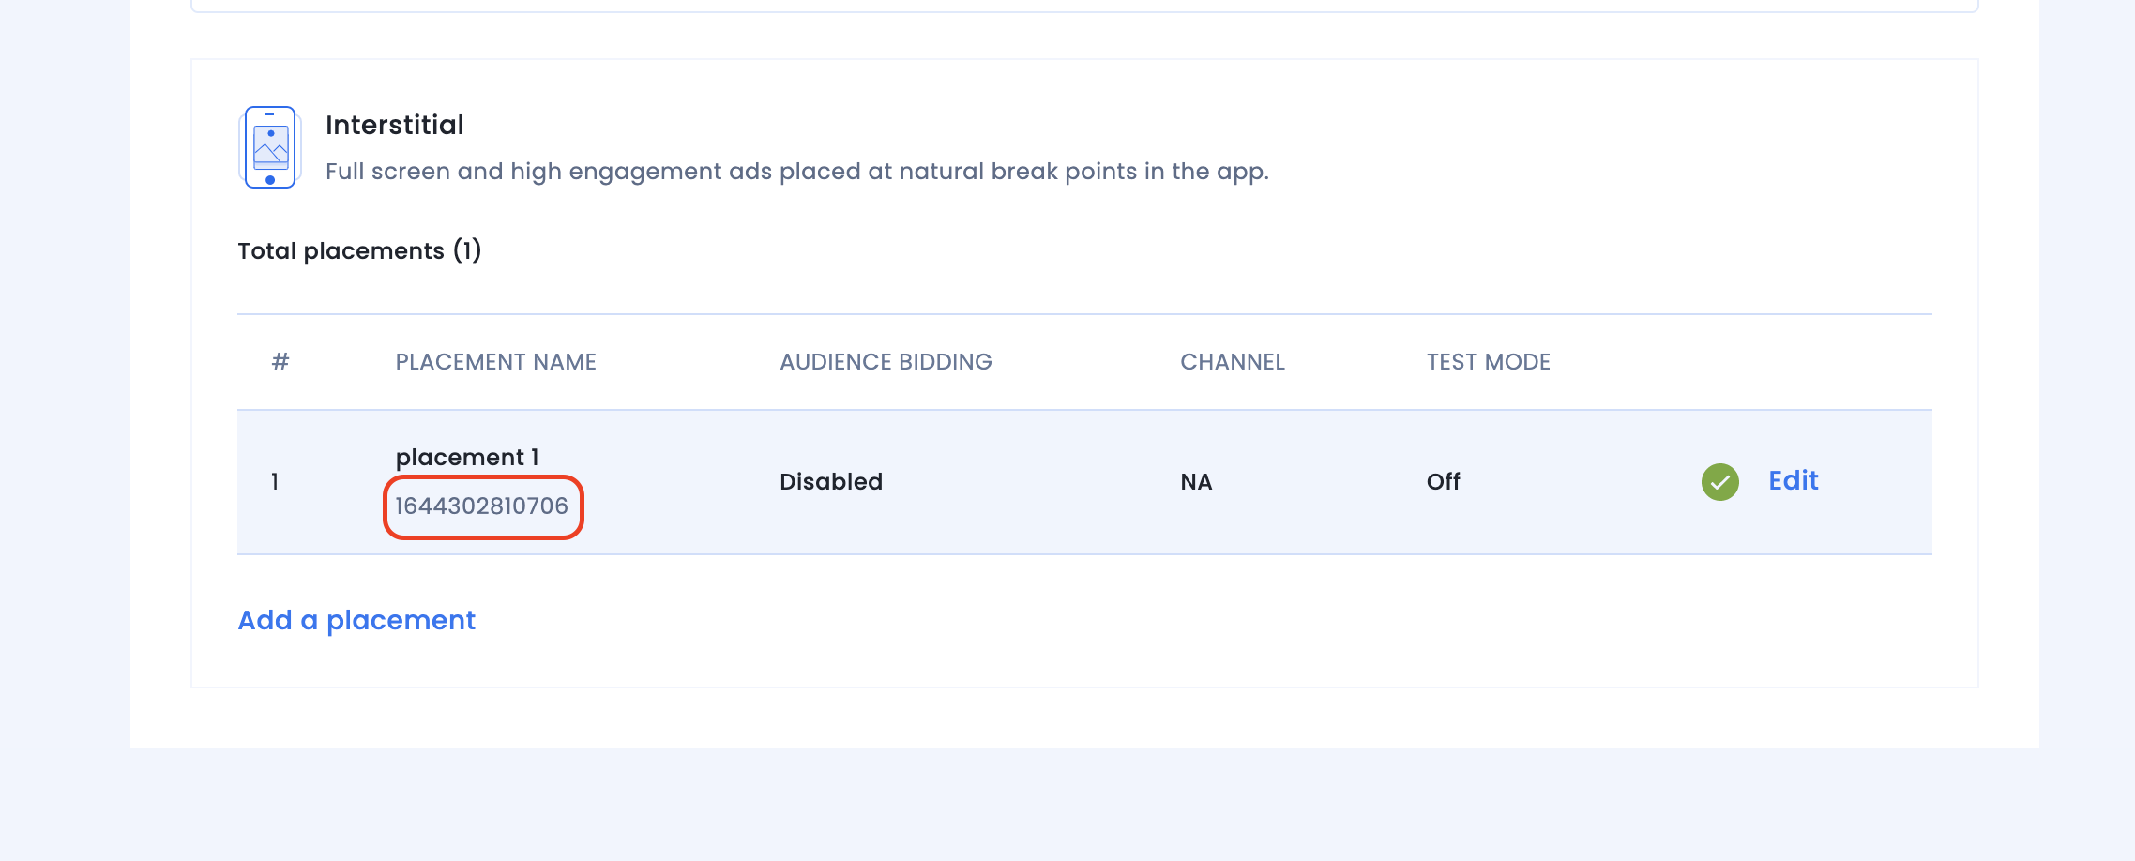Click the Interstitial phone ad icon
Viewport: 2135px width, 861px height.
point(270,147)
